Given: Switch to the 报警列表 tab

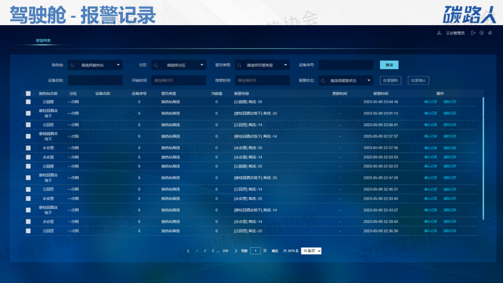Looking at the screenshot, I should pos(43,40).
